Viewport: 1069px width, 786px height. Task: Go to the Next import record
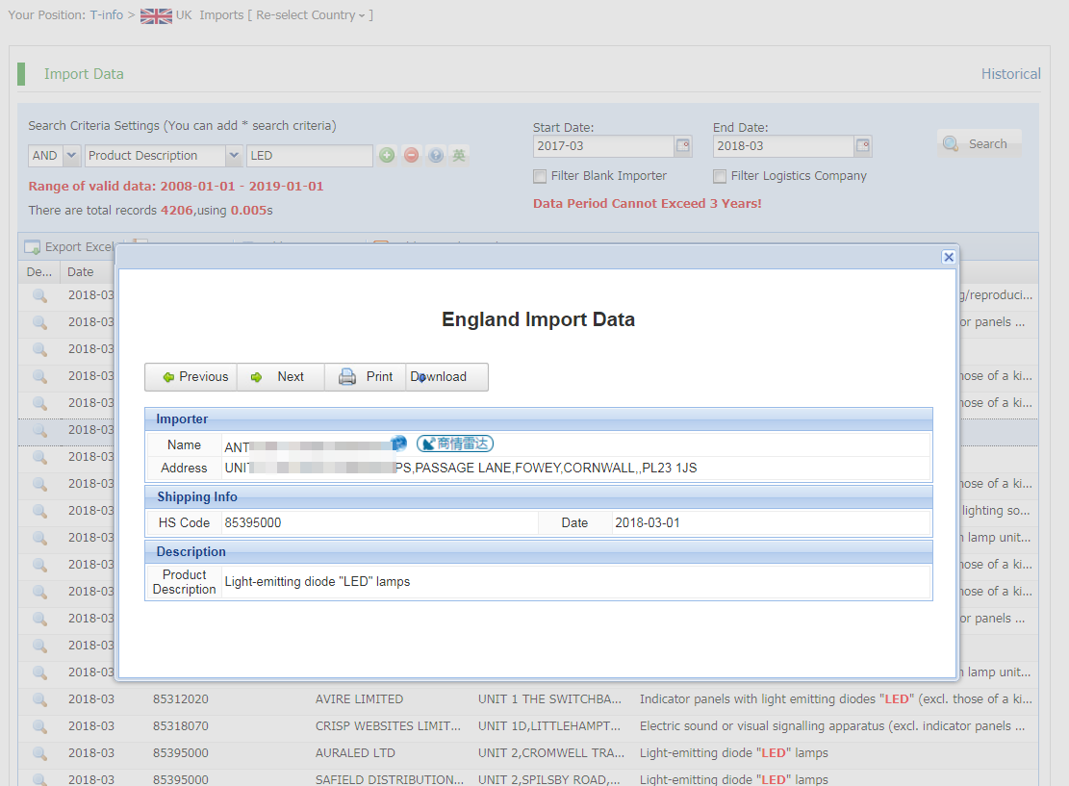[279, 377]
